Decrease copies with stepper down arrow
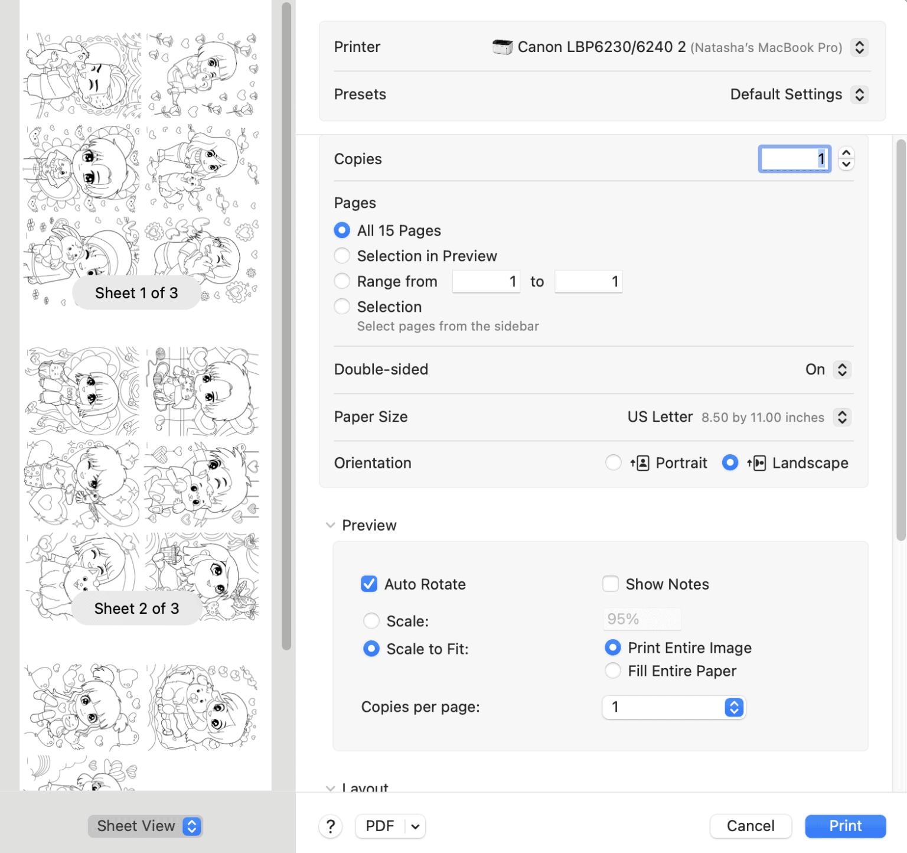Screen dimensions: 907x853 click(846, 164)
